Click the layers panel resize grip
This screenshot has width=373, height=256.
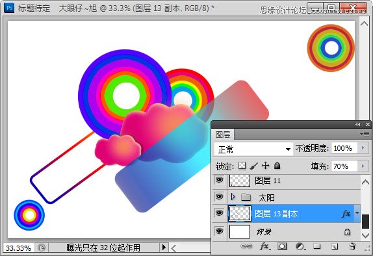coord(368,249)
